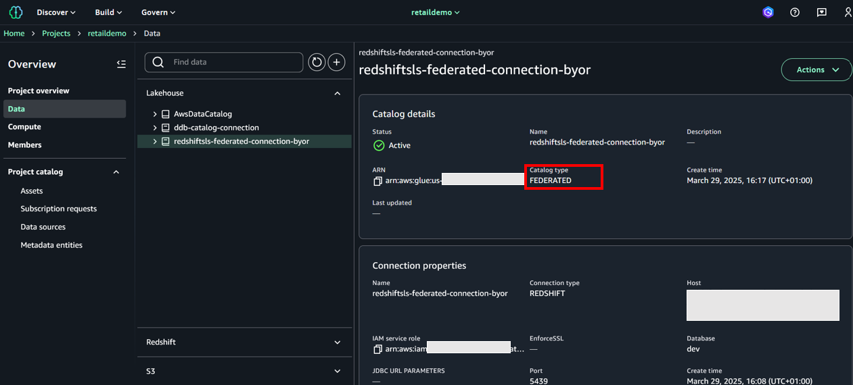Screen dimensions: 853x385
Task: Open the Amazon Q assistant icon
Action: 768,12
